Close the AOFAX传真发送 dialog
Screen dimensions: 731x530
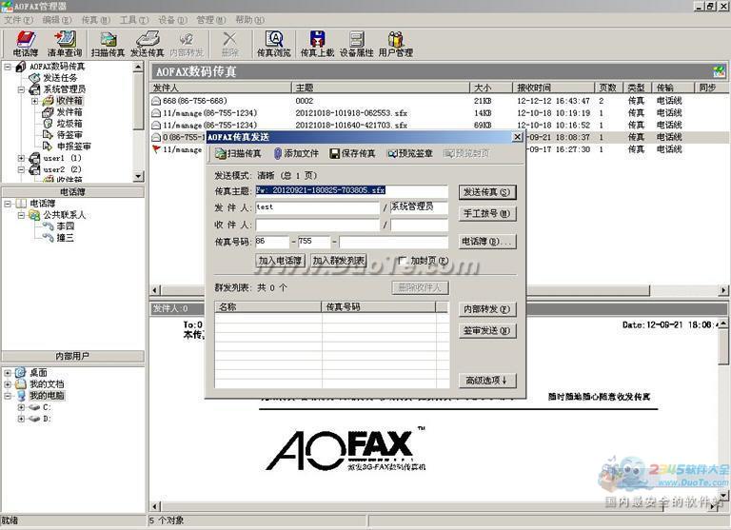[517, 137]
